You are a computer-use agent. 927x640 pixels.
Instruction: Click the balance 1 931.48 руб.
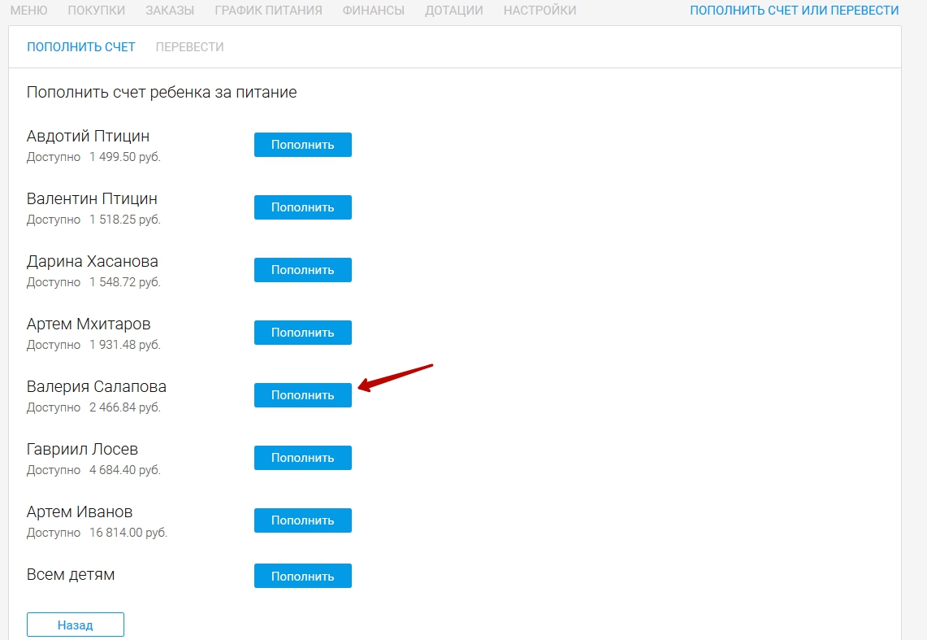125,346
